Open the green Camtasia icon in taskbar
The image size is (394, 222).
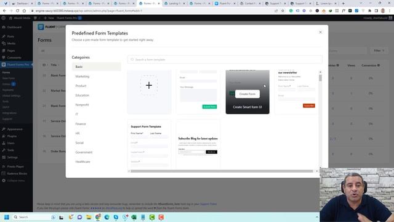[x=152, y=217]
